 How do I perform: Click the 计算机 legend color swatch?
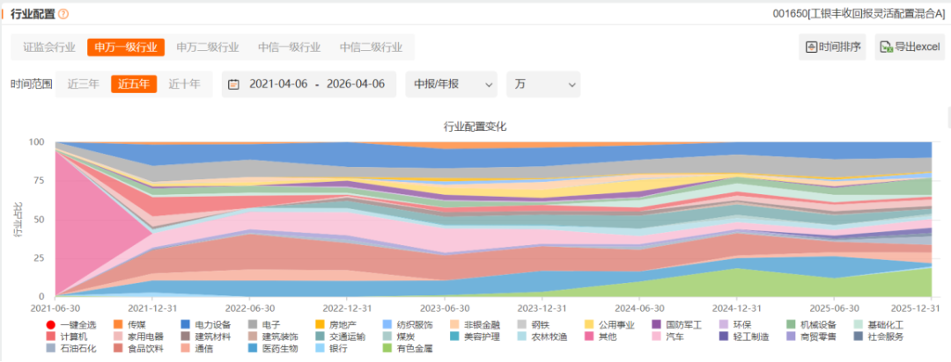tap(51, 337)
